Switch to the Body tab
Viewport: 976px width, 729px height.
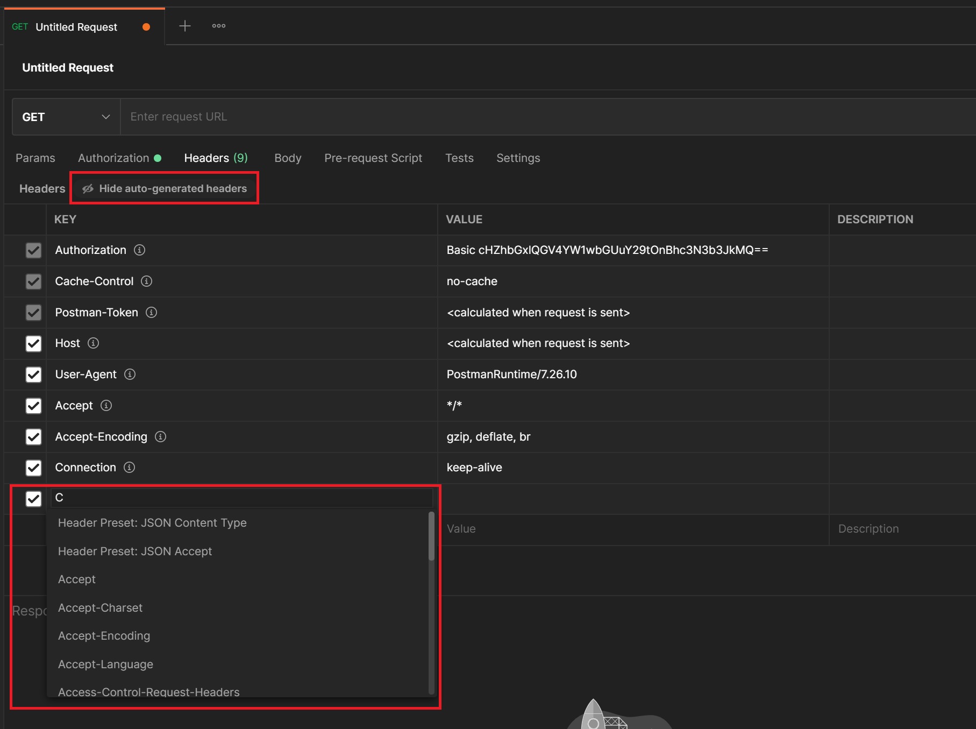[288, 158]
